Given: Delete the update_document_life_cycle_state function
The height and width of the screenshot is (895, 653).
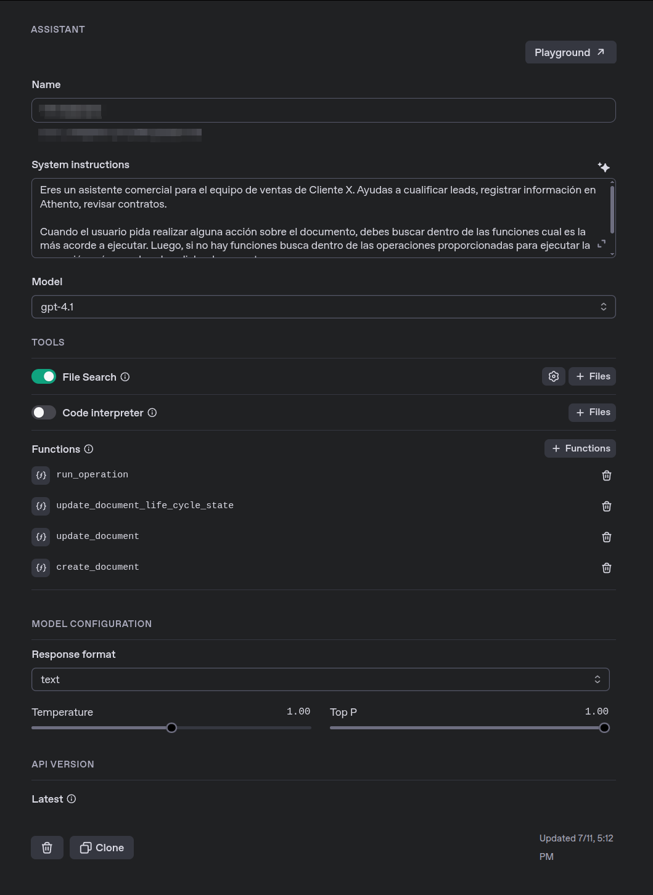Looking at the screenshot, I should [x=606, y=506].
